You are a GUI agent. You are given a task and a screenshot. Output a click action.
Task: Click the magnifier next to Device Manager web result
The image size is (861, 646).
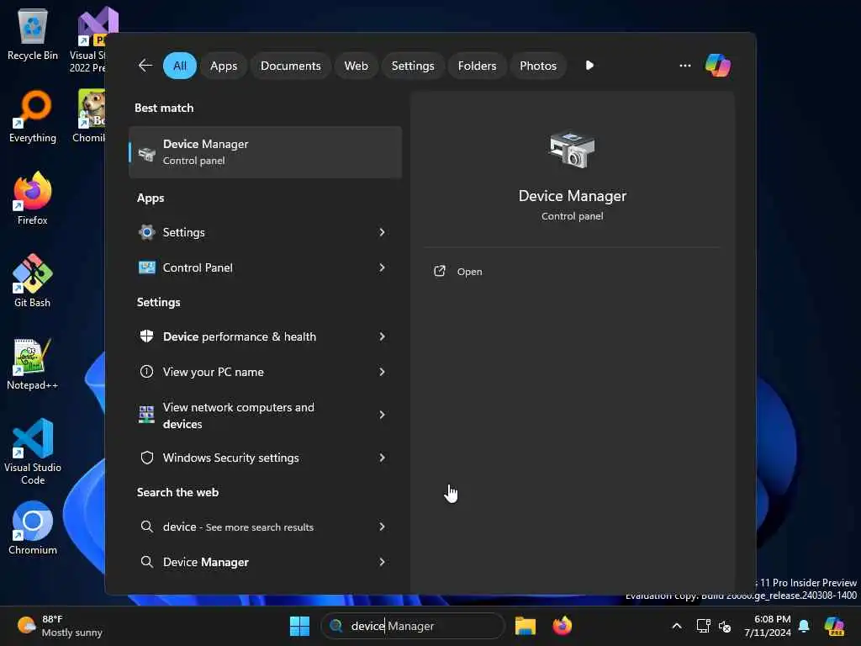pyautogui.click(x=146, y=562)
